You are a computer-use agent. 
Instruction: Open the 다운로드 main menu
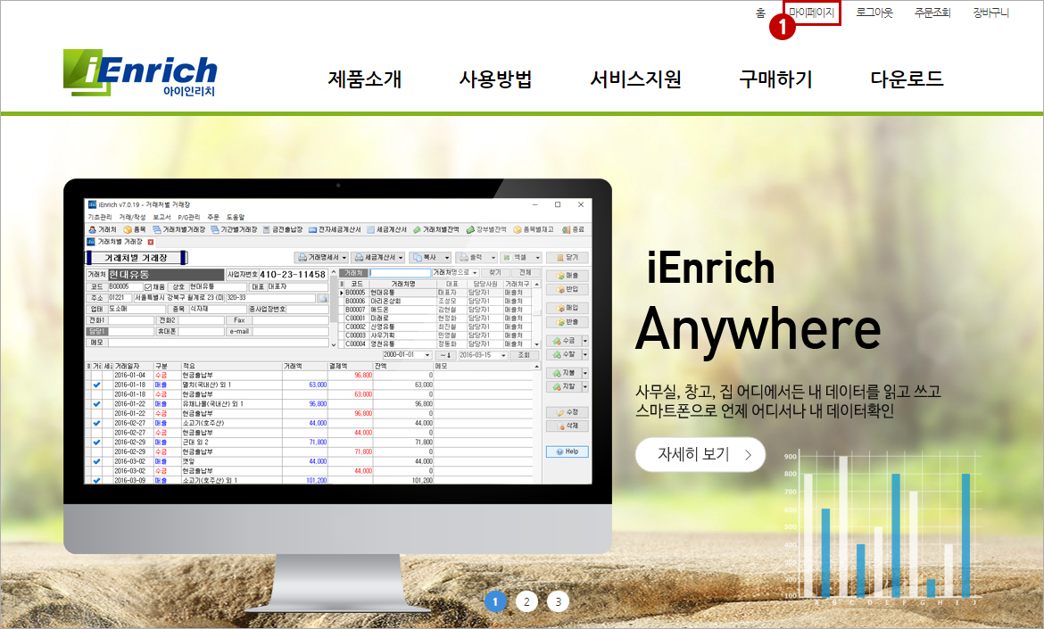[907, 79]
